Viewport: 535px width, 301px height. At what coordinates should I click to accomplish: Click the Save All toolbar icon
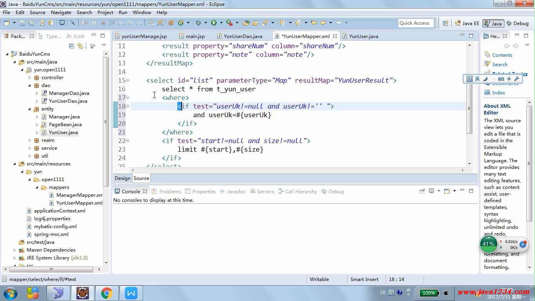coord(31,23)
